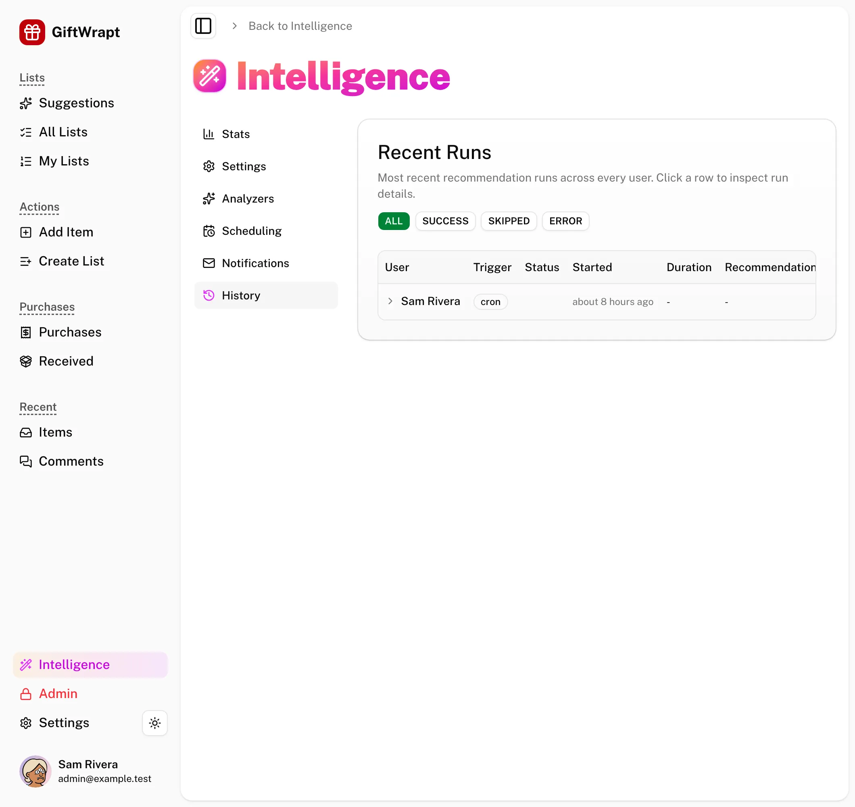Click the All Lists checklist icon

pos(26,132)
